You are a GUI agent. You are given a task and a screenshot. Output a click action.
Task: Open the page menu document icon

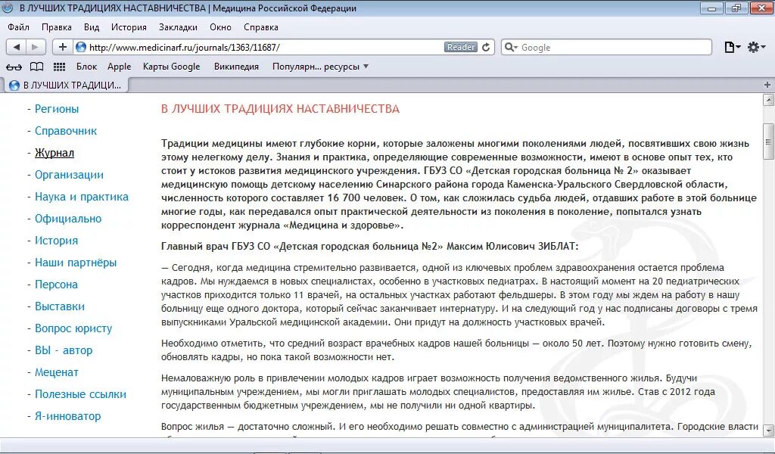click(732, 47)
